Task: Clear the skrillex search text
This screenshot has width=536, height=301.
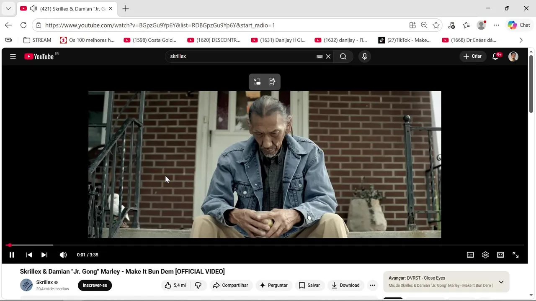Action: pos(328,56)
